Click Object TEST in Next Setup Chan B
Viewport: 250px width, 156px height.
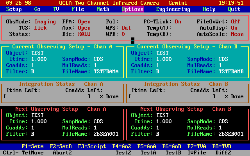tap(162, 115)
